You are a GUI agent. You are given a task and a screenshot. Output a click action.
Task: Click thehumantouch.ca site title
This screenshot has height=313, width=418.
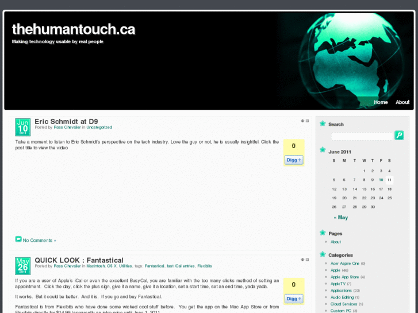74,29
